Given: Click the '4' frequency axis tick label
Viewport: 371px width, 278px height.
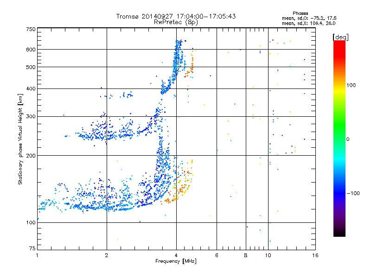Looking at the screenshot, I should coord(176,255).
